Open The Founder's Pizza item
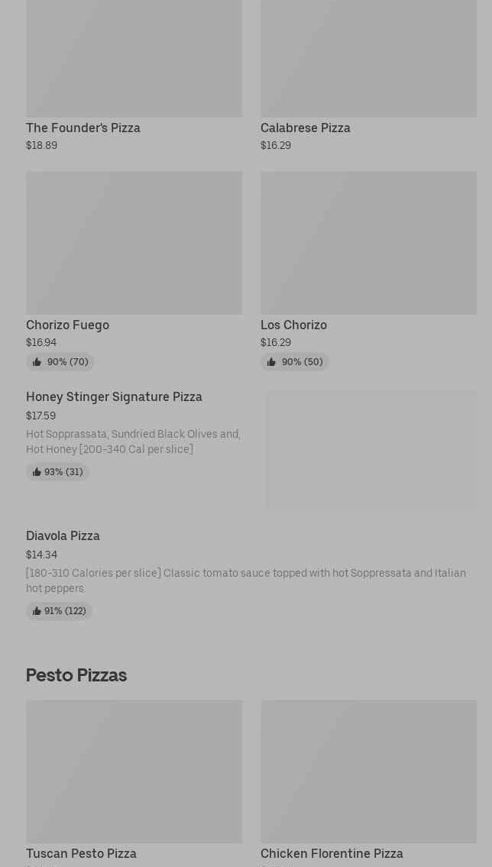This screenshot has width=492, height=867. pos(83,128)
